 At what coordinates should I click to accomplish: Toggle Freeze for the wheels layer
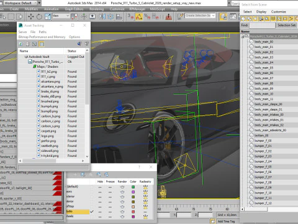[110, 217]
